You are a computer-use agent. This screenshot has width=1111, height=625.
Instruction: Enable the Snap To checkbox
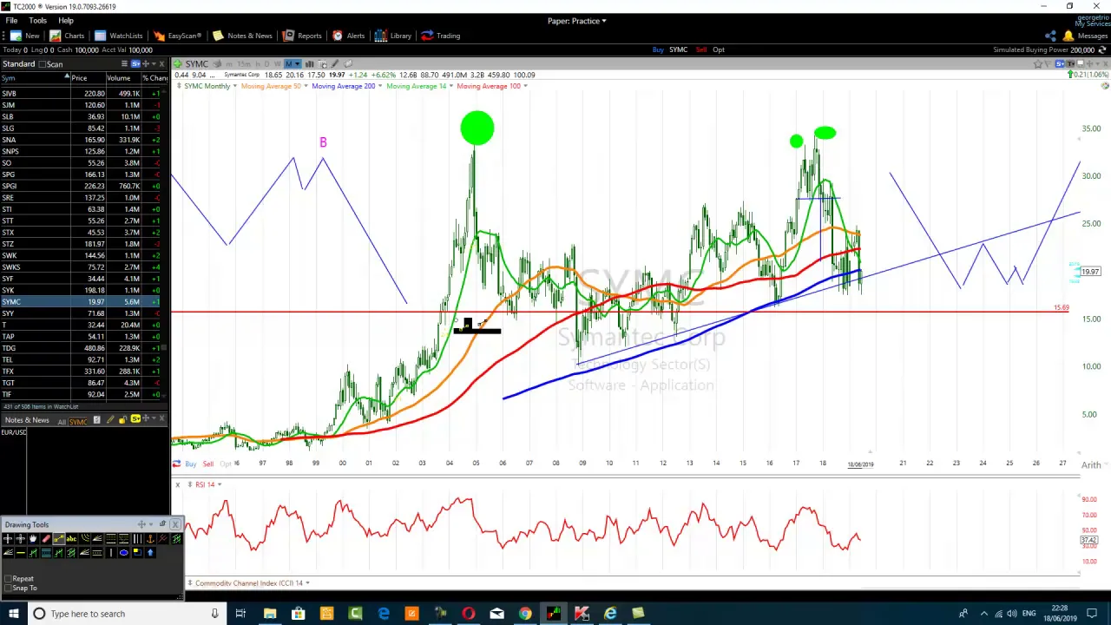point(6,589)
